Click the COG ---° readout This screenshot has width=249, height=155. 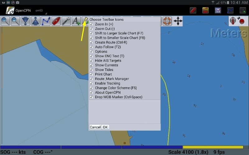click(43, 152)
